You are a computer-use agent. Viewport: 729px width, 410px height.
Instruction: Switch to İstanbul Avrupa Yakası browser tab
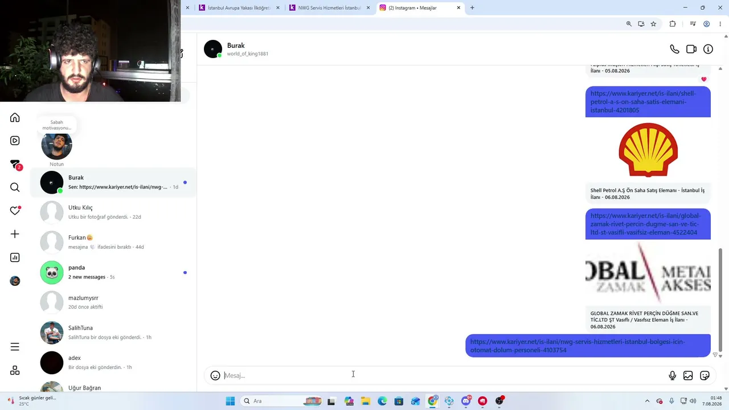coord(239,8)
